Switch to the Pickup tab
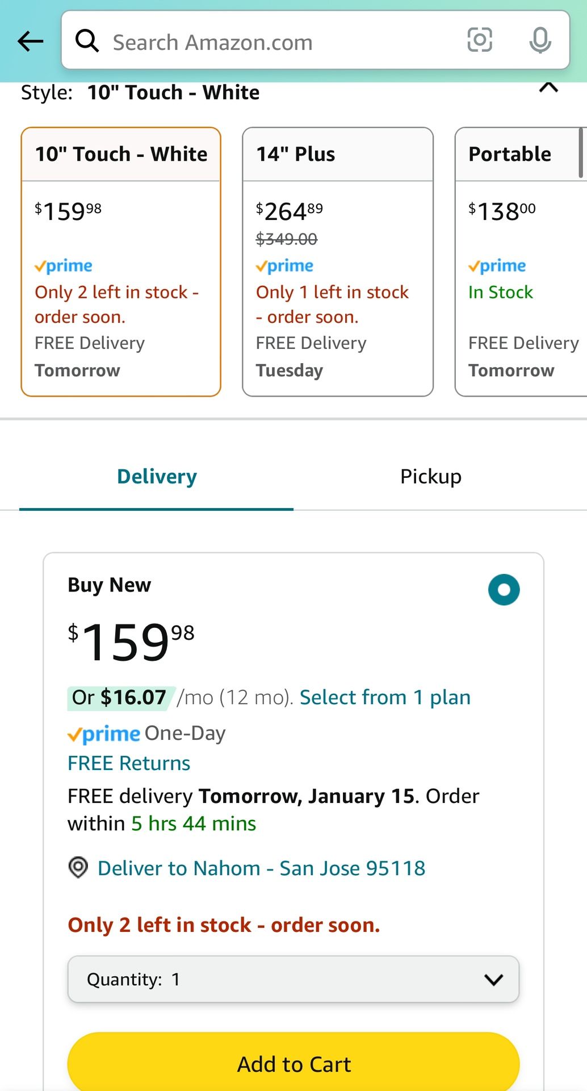 pyautogui.click(x=430, y=477)
